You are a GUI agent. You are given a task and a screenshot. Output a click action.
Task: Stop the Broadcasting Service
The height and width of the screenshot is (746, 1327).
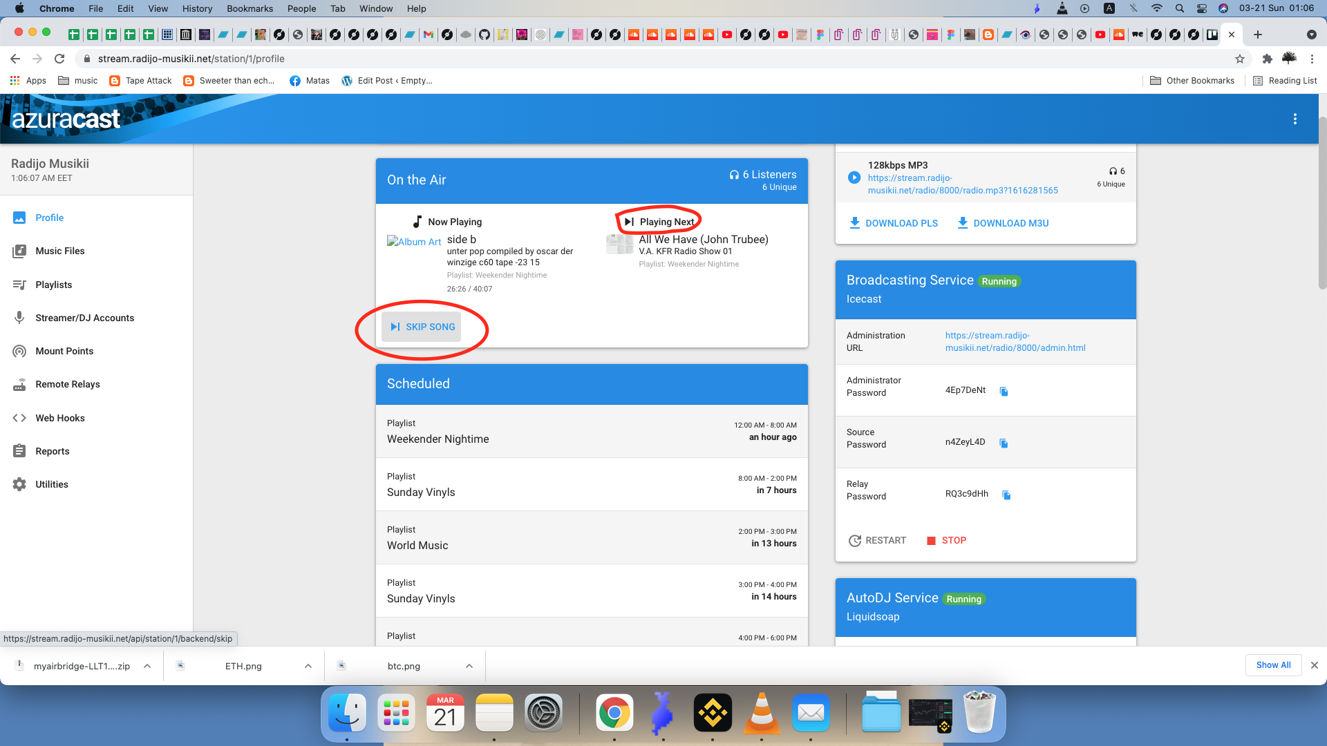946,540
